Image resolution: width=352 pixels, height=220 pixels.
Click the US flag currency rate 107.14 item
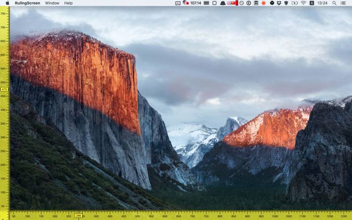[192, 3]
